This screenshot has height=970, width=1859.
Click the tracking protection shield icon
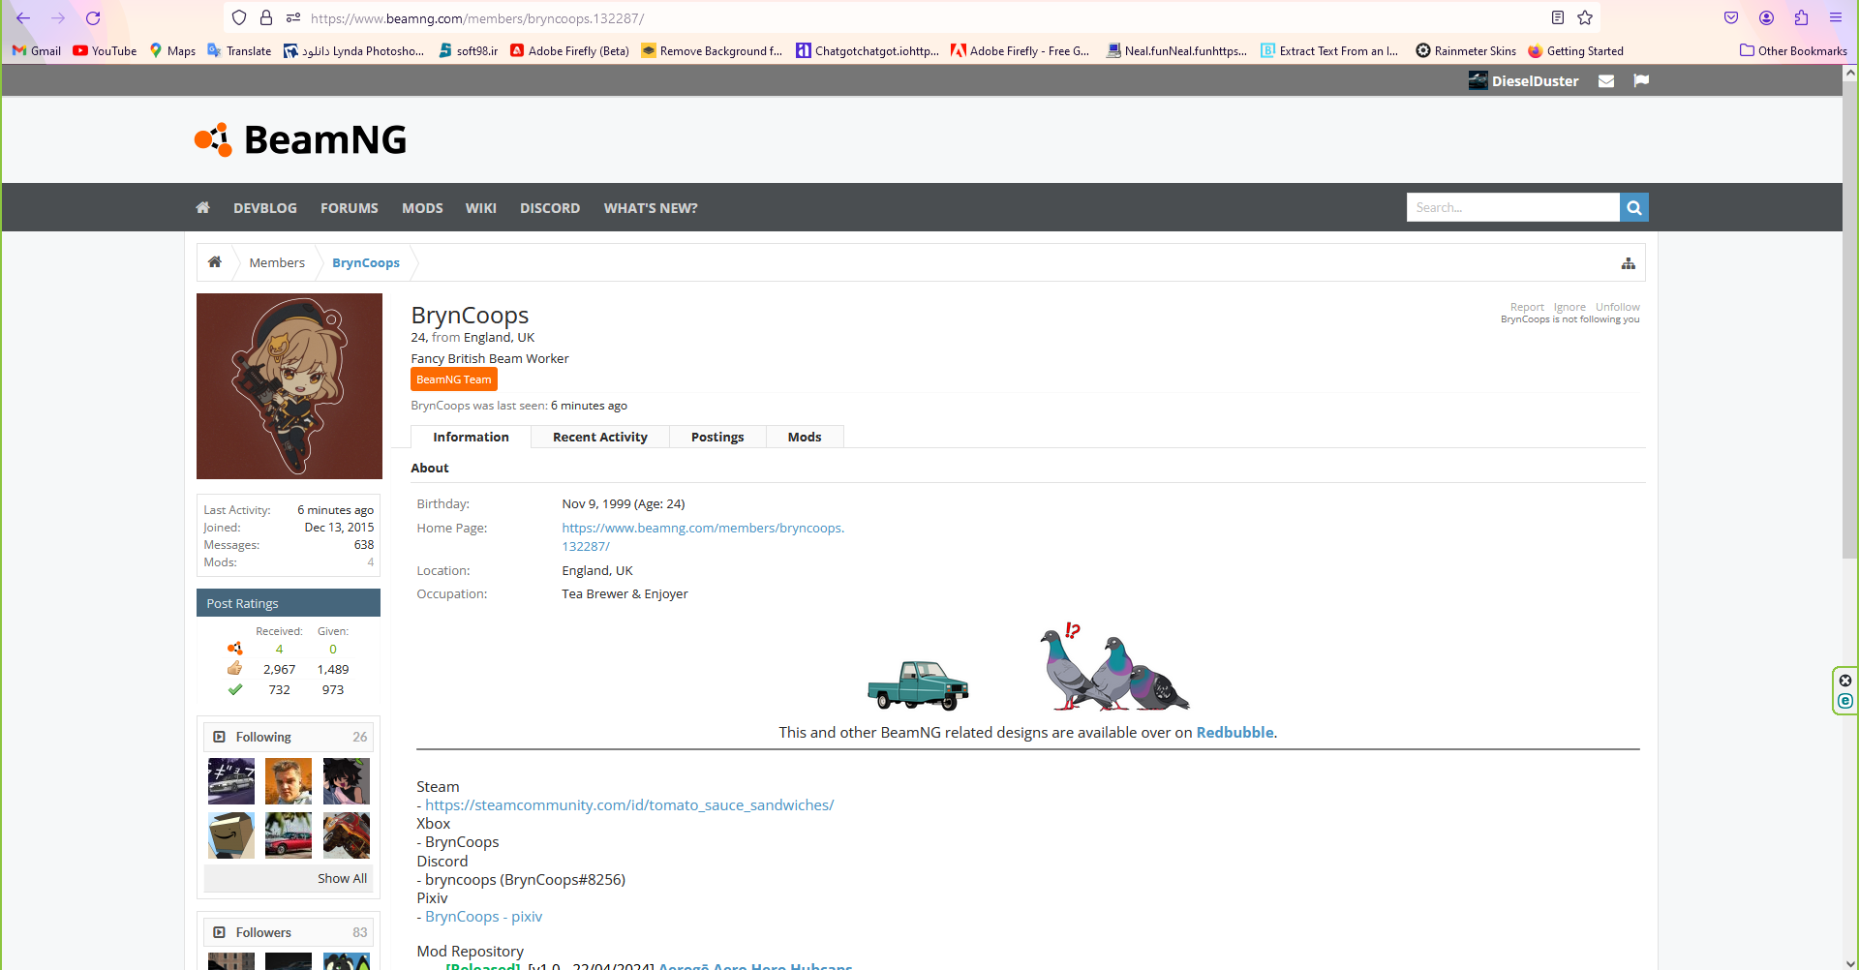click(239, 18)
